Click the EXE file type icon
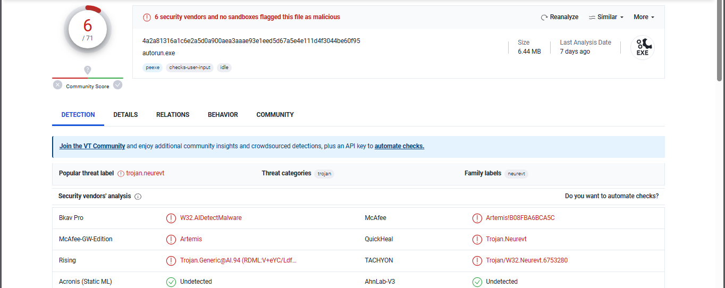Image resolution: width=725 pixels, height=288 pixels. pyautogui.click(x=642, y=47)
